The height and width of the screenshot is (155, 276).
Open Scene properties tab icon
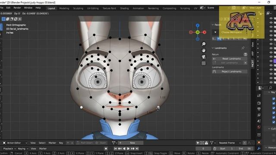tap(259, 121)
